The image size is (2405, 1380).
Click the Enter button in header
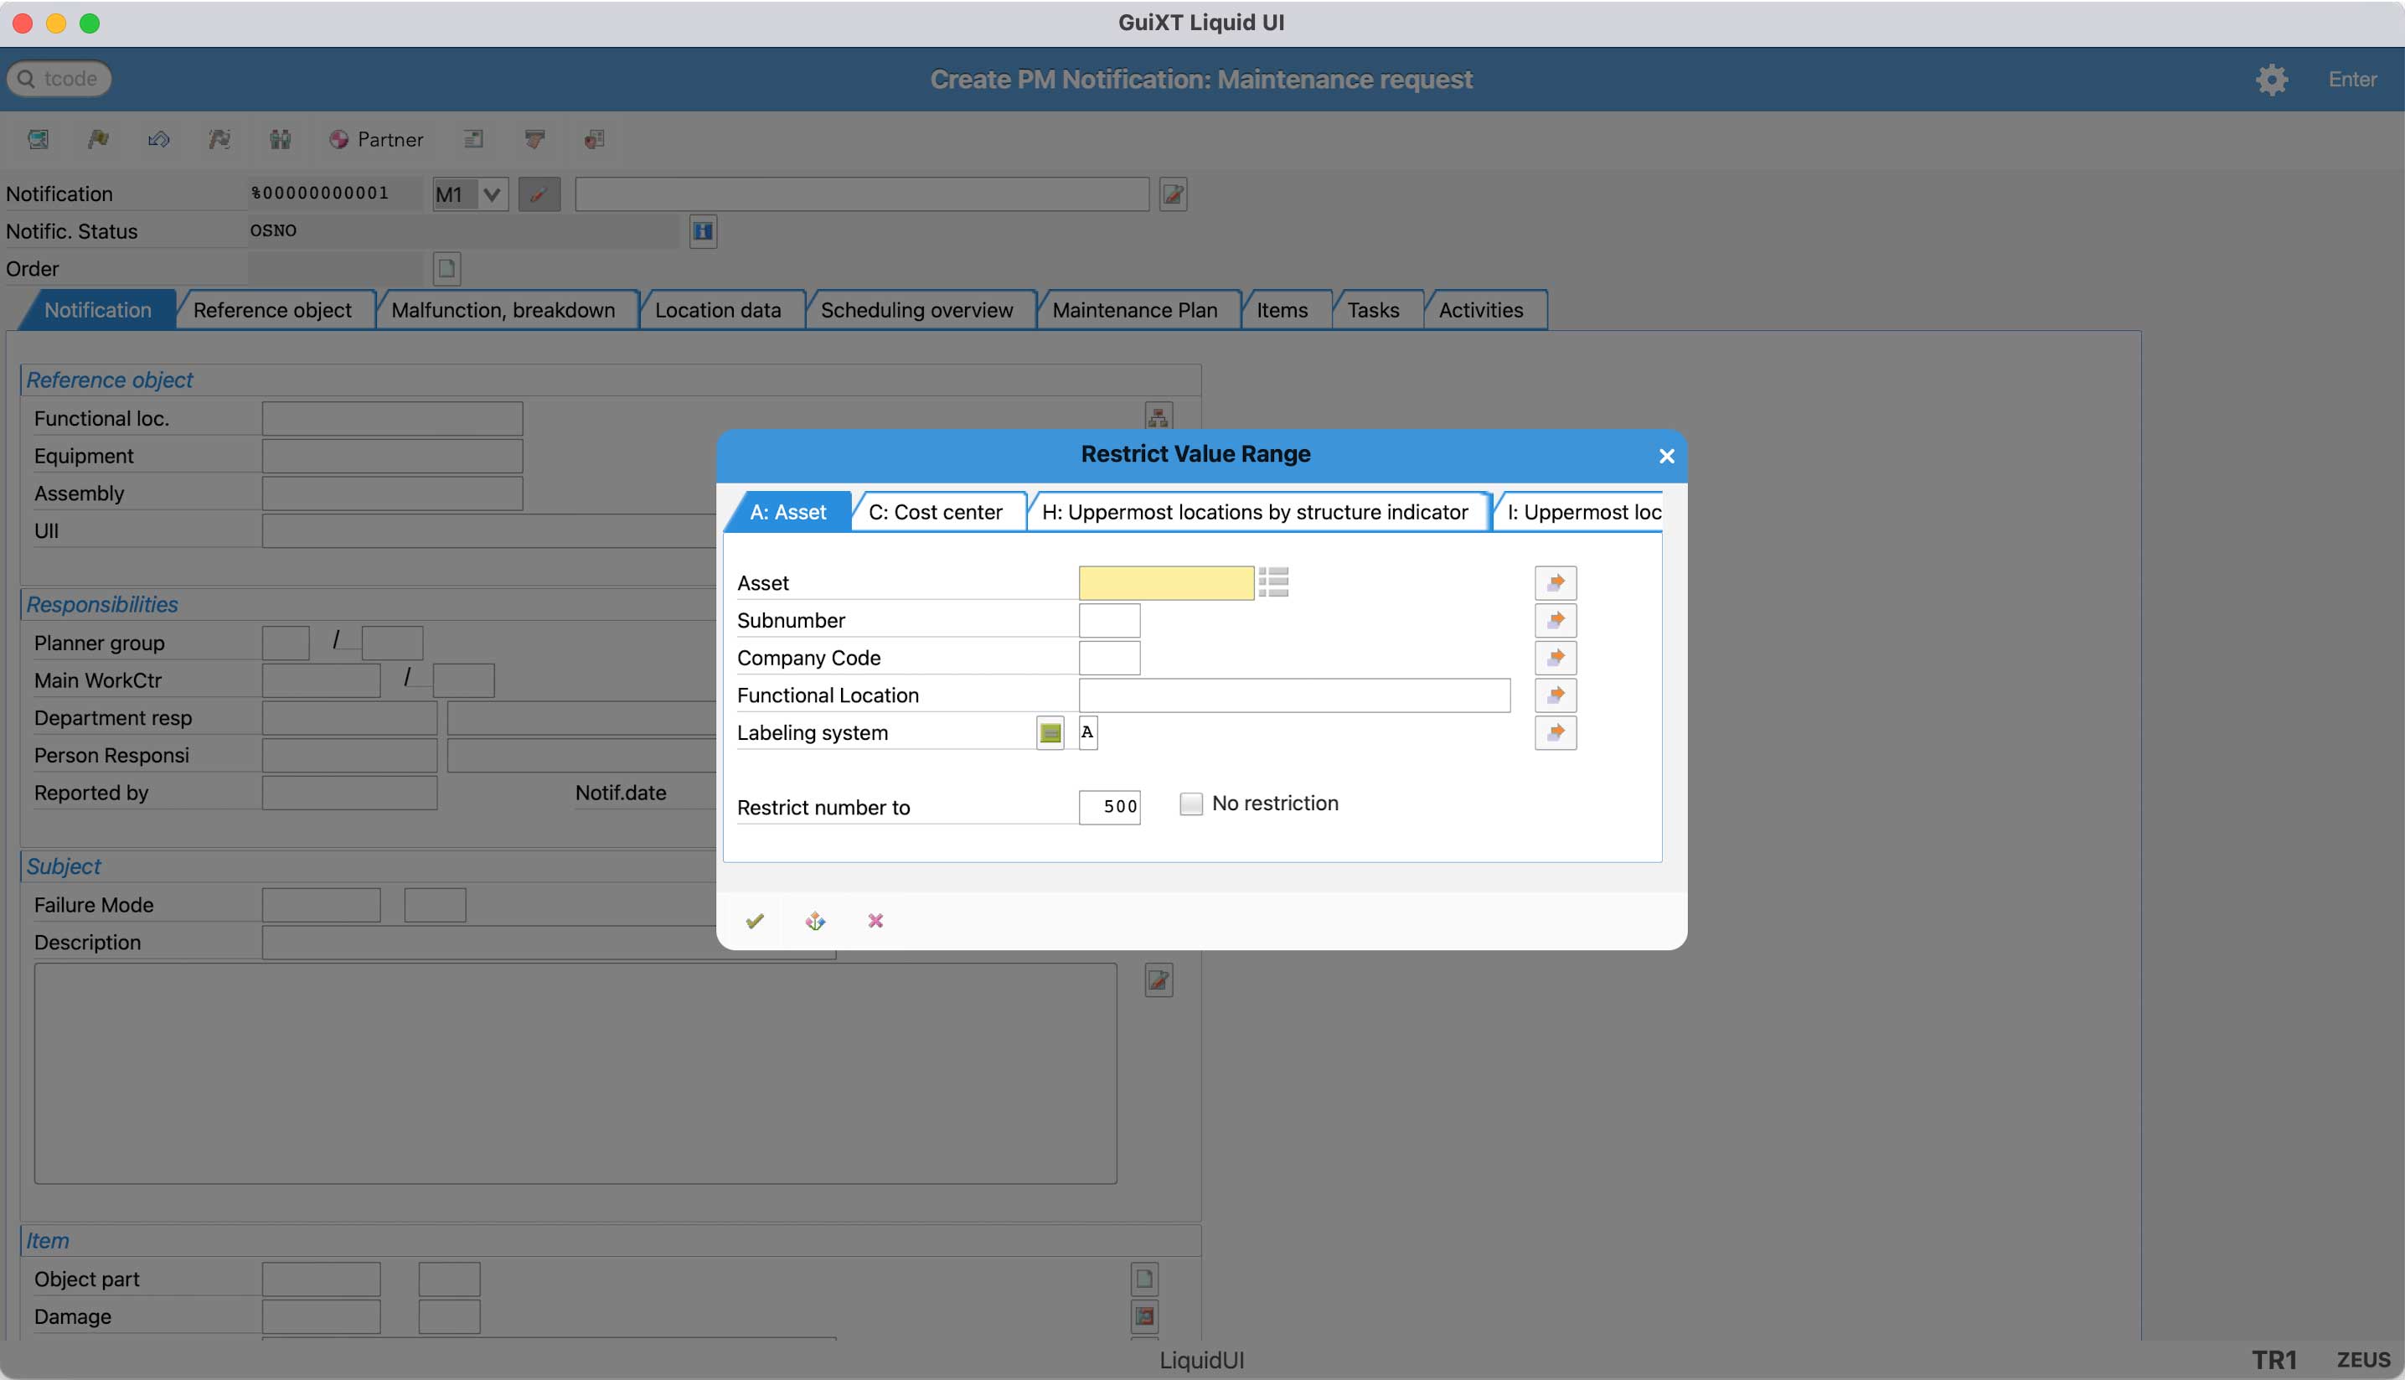pos(2352,80)
